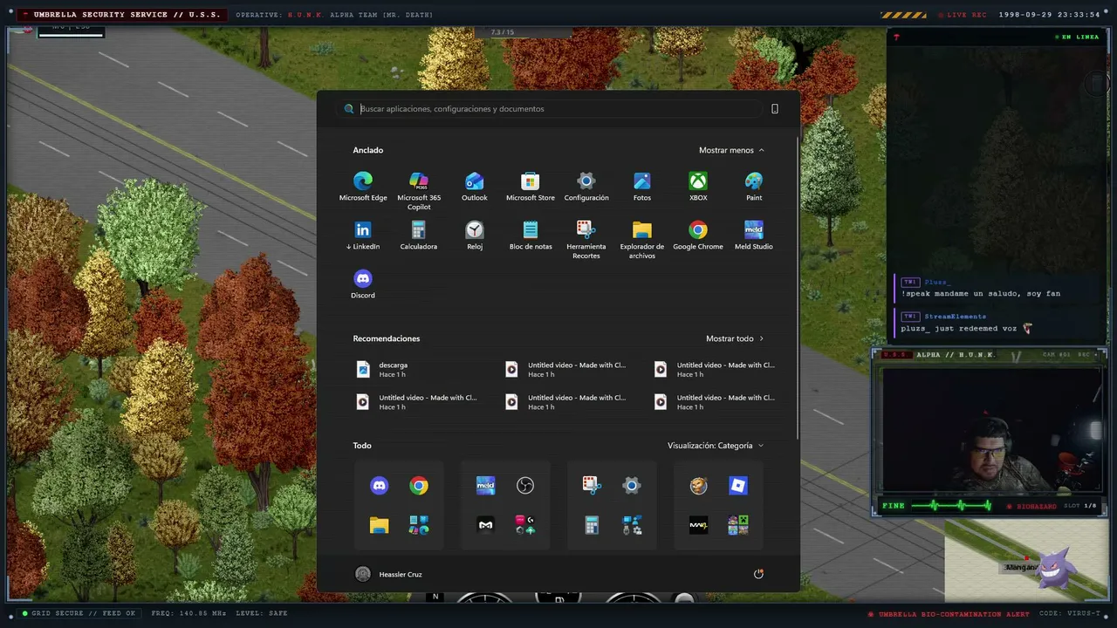Click the search apps and documents field
Image resolution: width=1117 pixels, height=628 pixels.
552,109
